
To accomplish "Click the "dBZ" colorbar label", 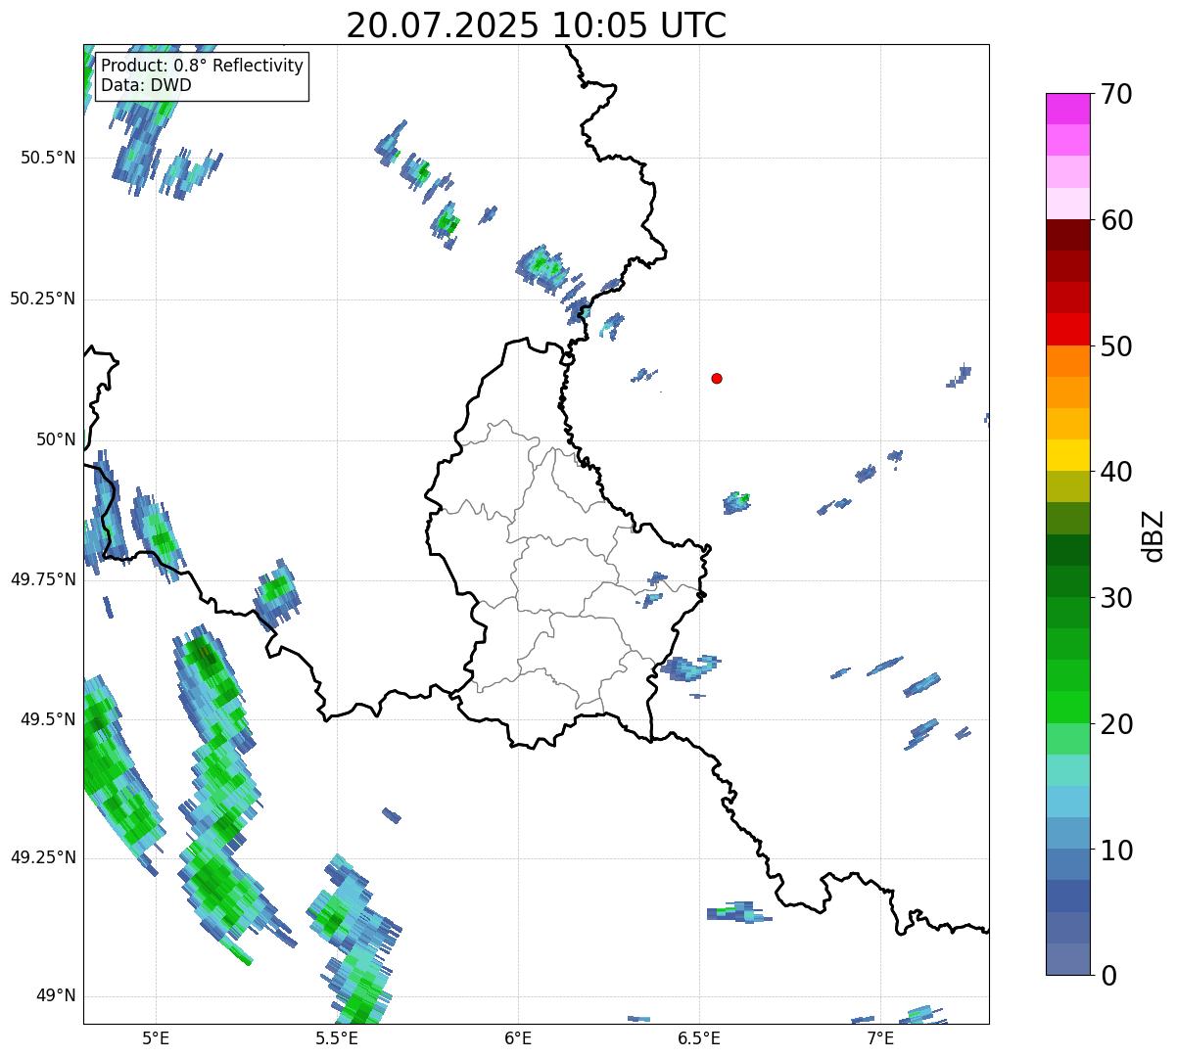I will [1153, 534].
